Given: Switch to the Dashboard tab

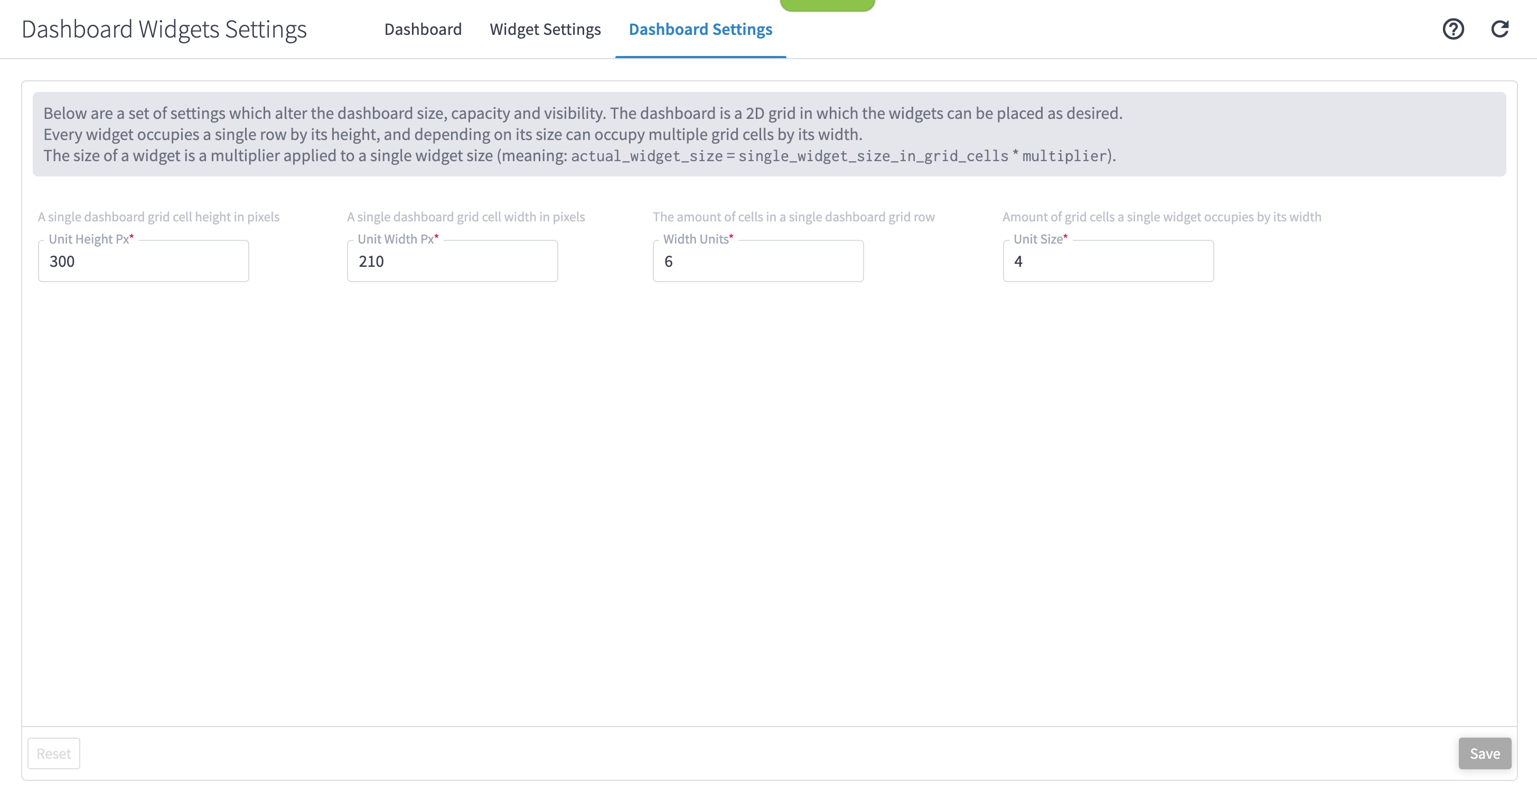Looking at the screenshot, I should point(423,29).
